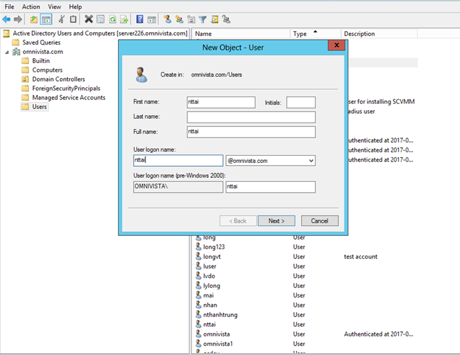Click the Saved Queries folder icon
This screenshot has width=460, height=355.
click(15, 43)
